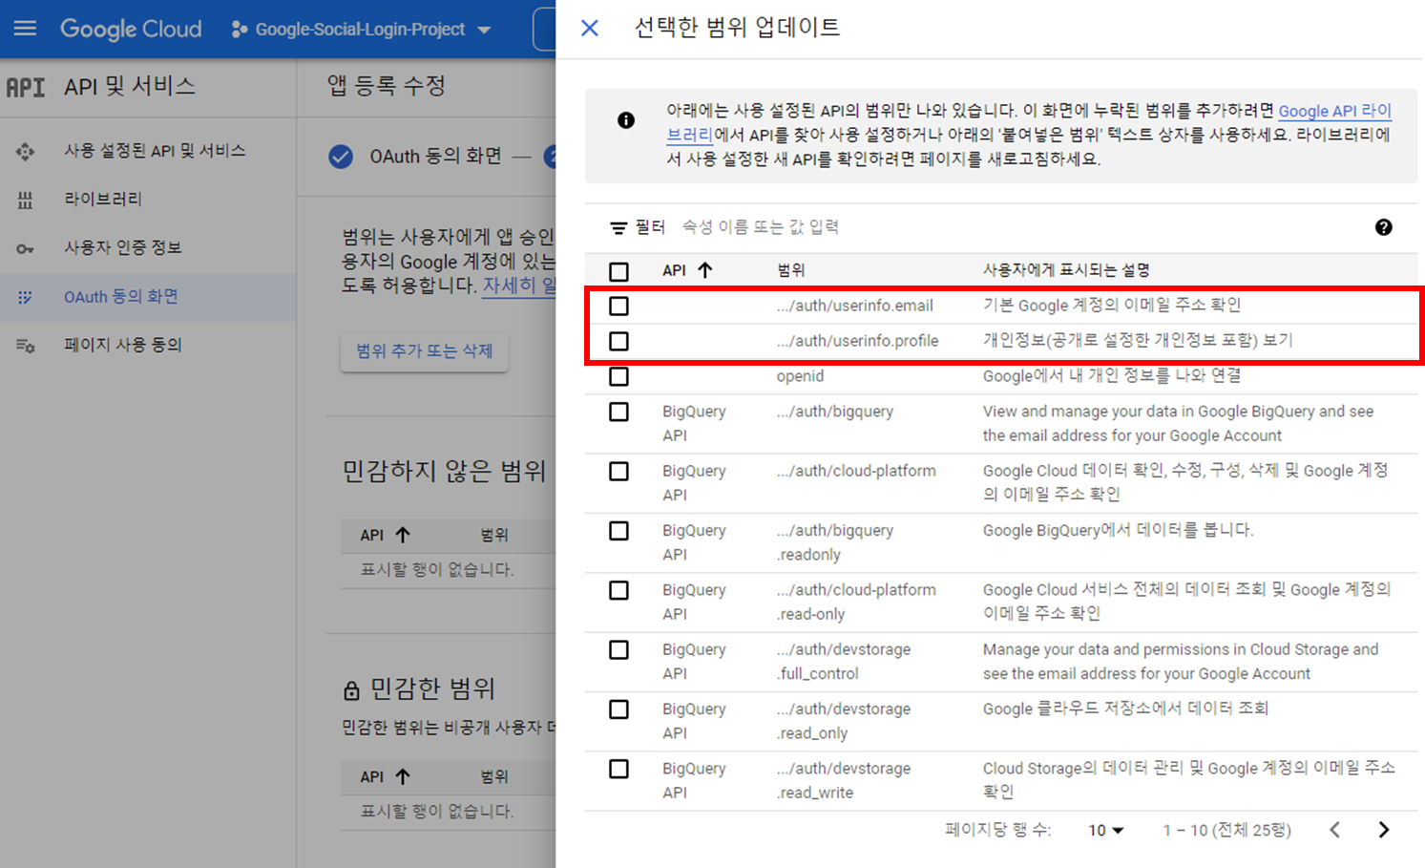
Task: Click the .../auth/userinfo.profile scope text
Action: point(857,341)
